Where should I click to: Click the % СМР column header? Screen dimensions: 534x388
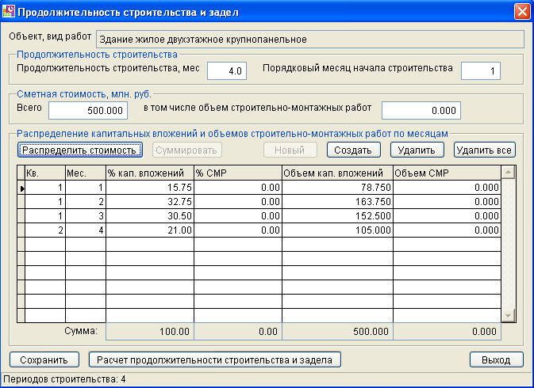(x=238, y=173)
